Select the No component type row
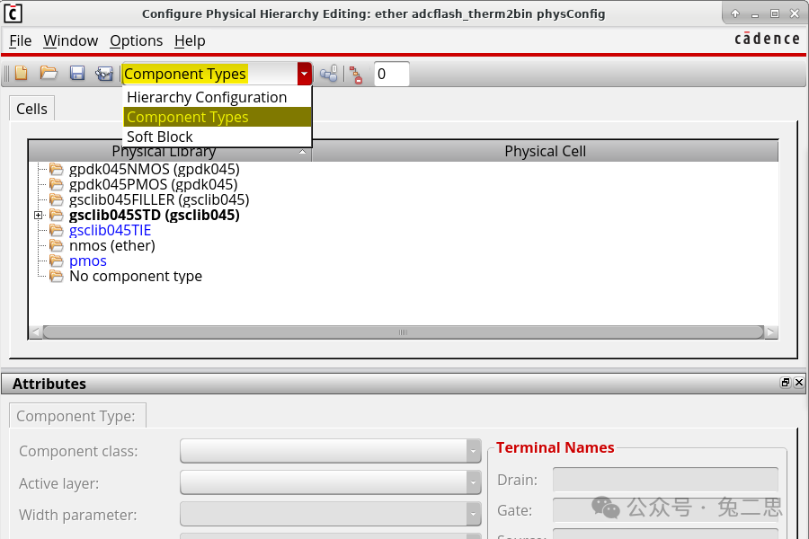 (x=136, y=276)
